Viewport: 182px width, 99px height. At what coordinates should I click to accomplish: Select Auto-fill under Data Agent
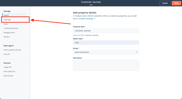point(7,54)
